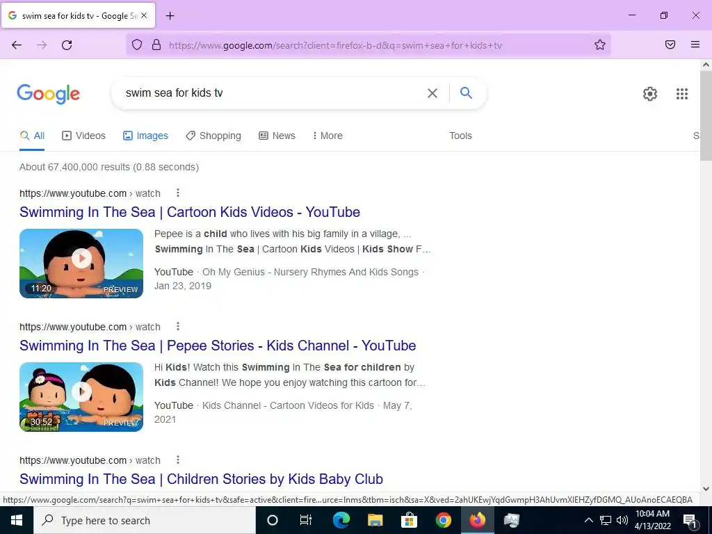712x534 pixels.
Task: Select the All search tab
Action: [32, 136]
